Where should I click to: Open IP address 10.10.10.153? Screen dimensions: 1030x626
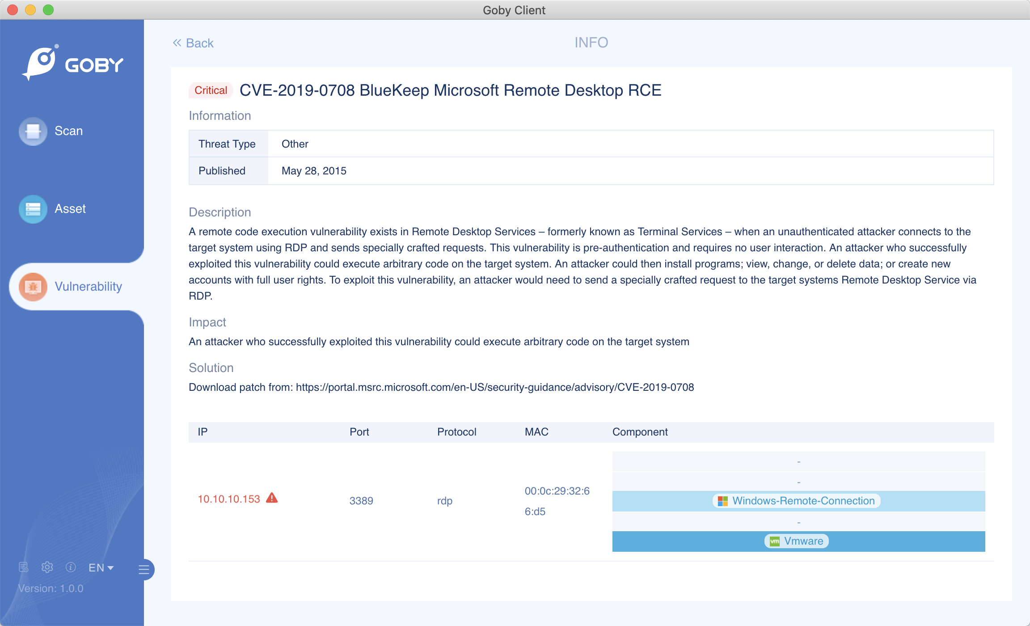[229, 499]
